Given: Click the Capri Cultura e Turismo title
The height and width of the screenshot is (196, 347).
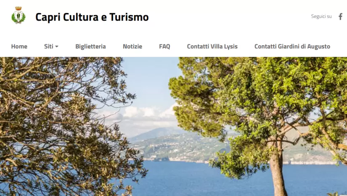Looking at the screenshot, I should click(92, 17).
